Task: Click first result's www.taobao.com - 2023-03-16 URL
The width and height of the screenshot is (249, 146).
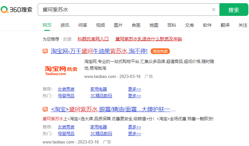Action: [112, 76]
